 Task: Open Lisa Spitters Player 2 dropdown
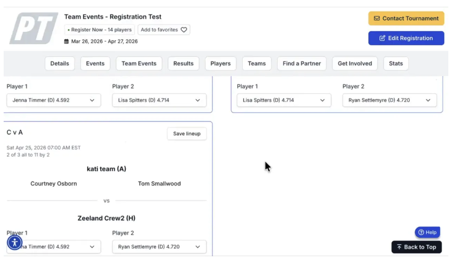tap(159, 100)
